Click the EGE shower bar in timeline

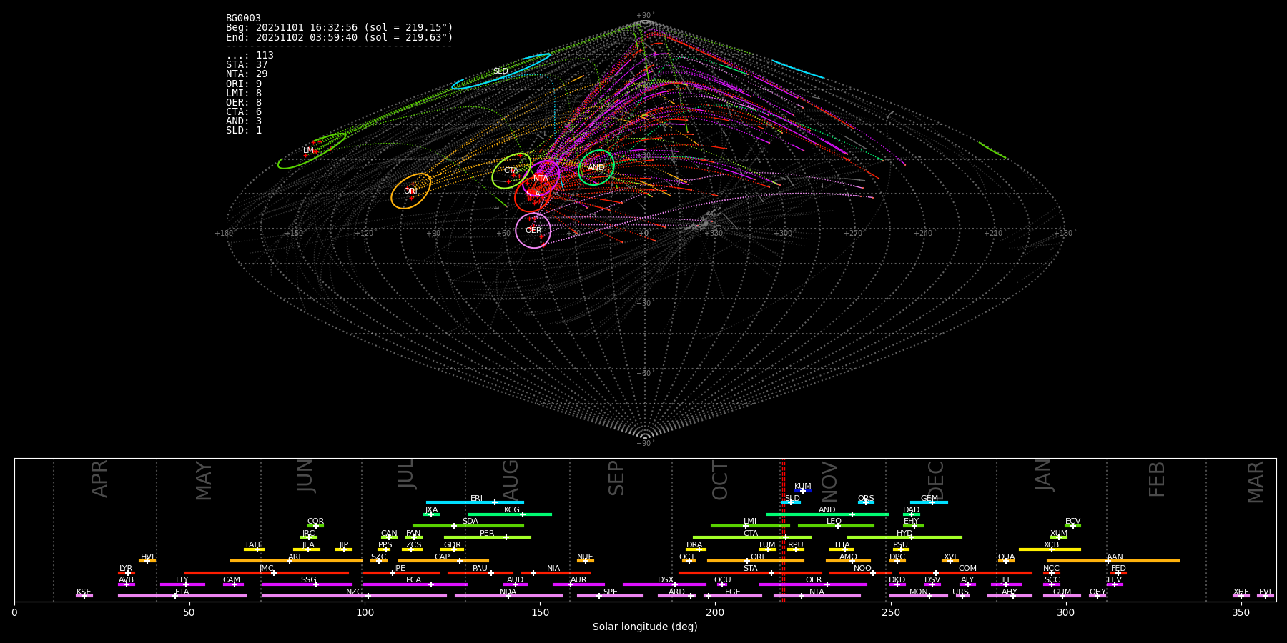coord(733,596)
